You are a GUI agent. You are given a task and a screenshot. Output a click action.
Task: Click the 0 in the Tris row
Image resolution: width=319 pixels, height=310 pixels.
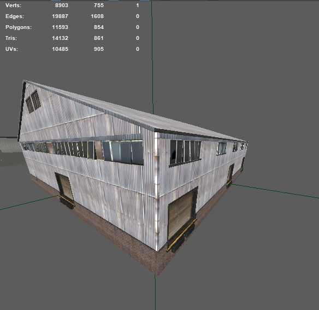pos(138,38)
